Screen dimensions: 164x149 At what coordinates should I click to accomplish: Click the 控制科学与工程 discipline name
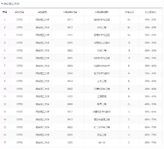(102, 20)
